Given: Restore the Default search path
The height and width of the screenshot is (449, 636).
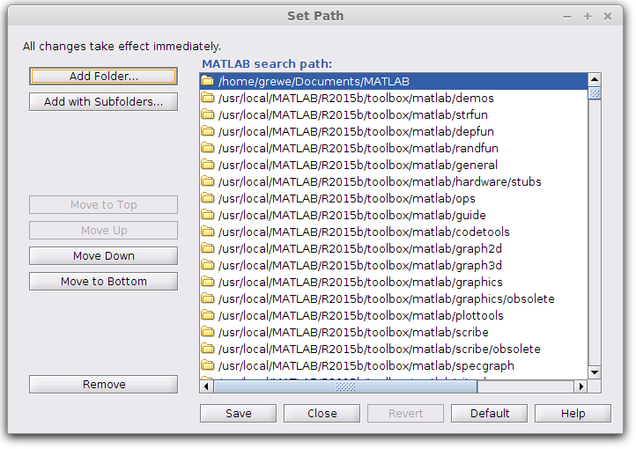Looking at the screenshot, I should pos(489,413).
